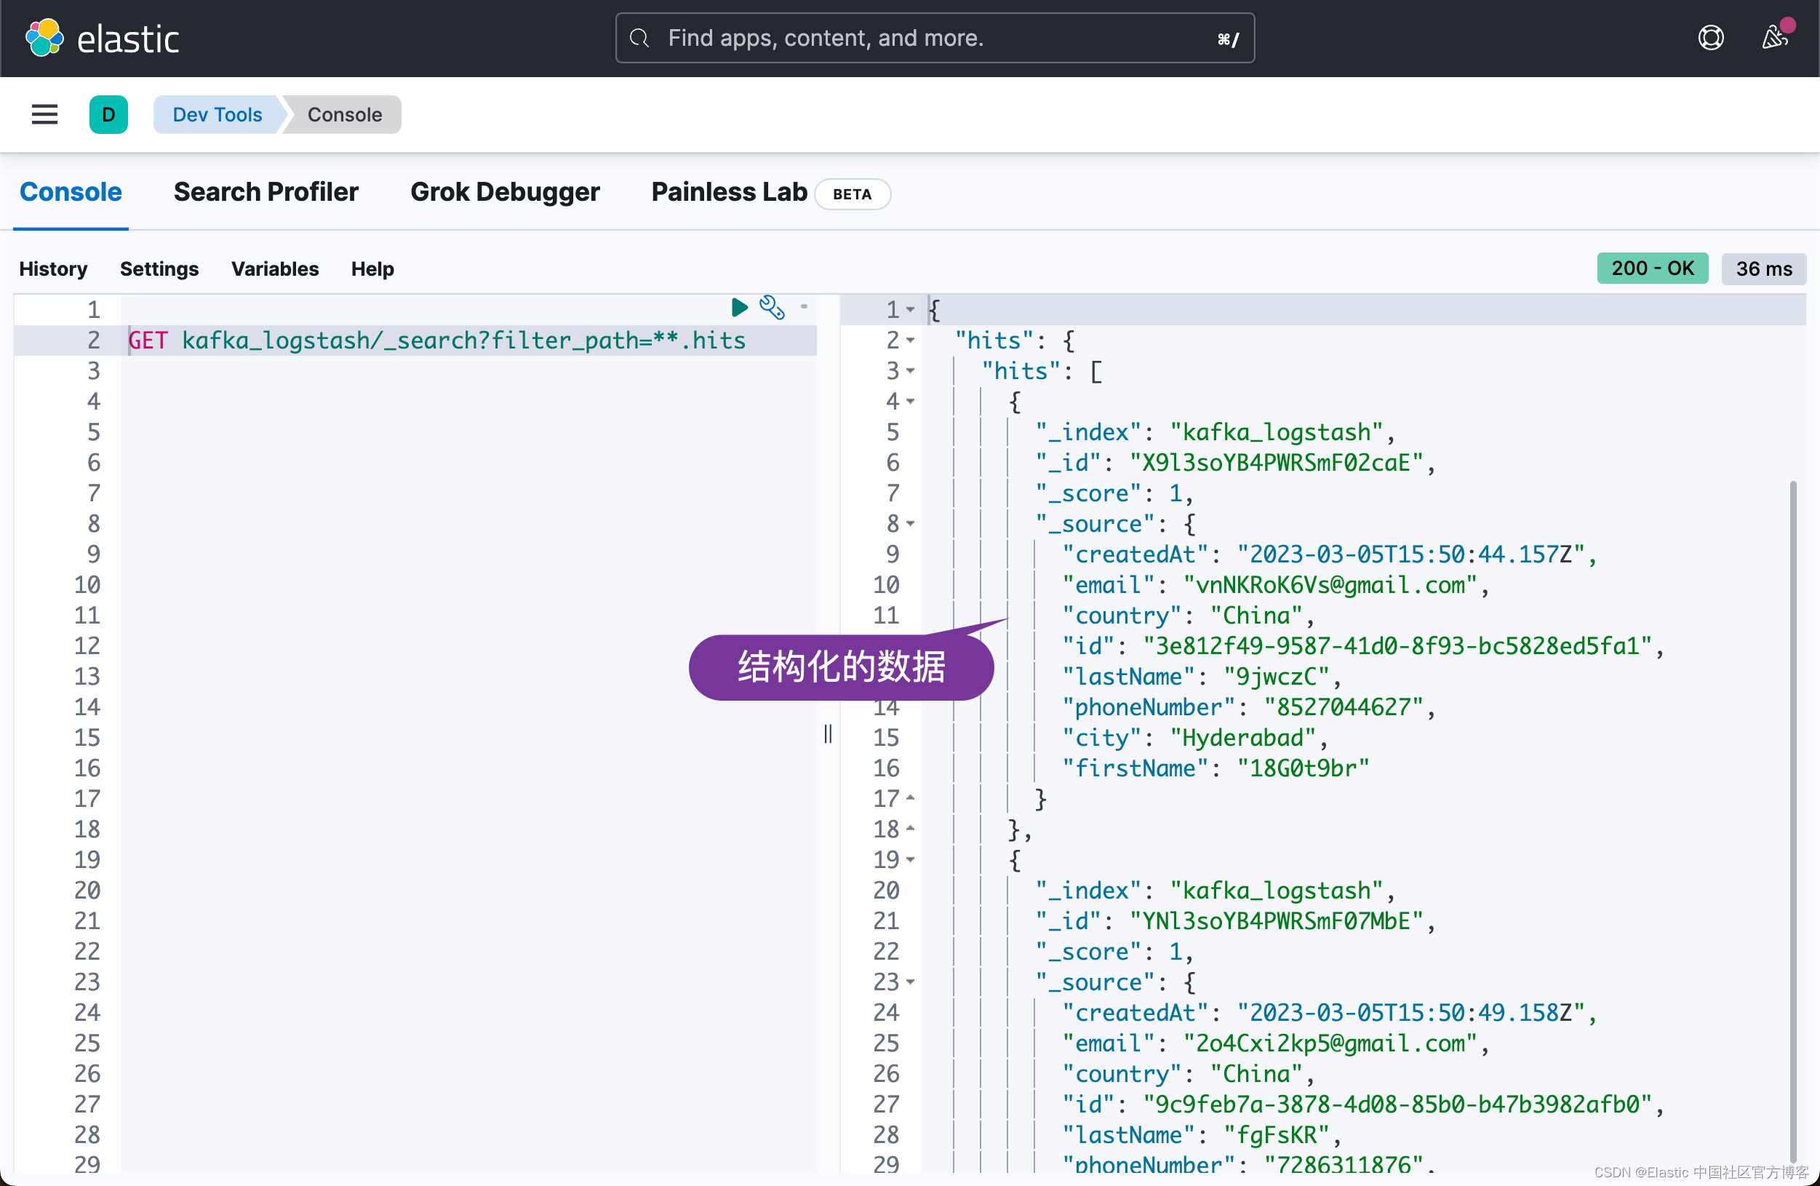Open the help lifebuoy icon
Image resolution: width=1820 pixels, height=1186 pixels.
click(x=1711, y=37)
